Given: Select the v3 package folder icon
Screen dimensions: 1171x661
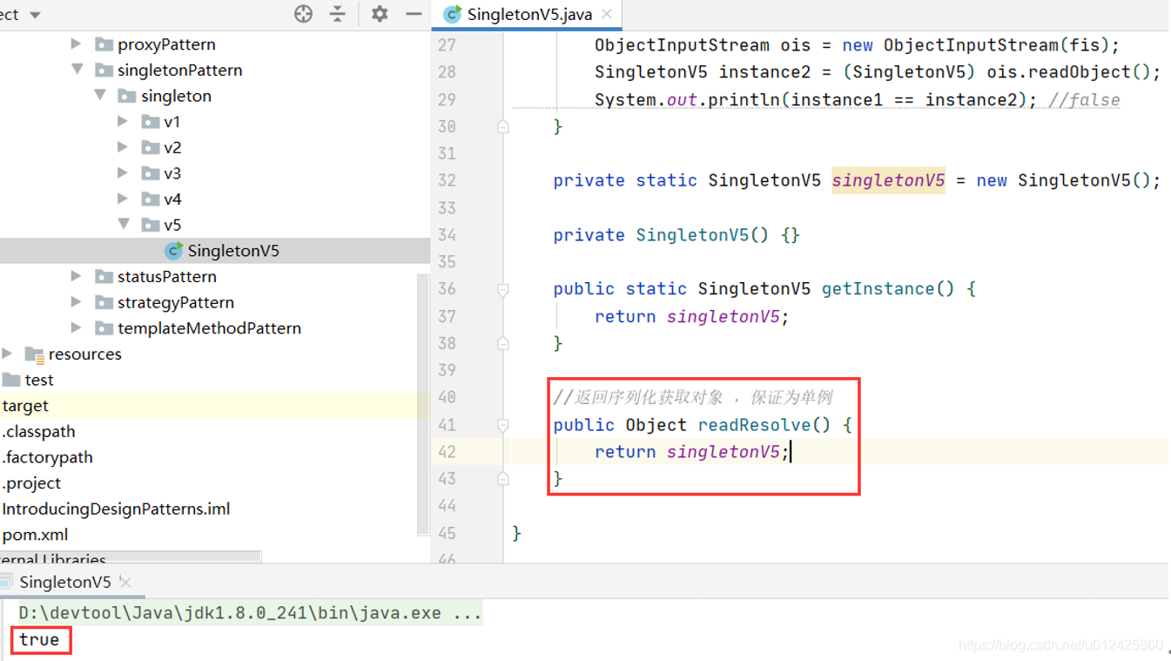Looking at the screenshot, I should tap(151, 173).
